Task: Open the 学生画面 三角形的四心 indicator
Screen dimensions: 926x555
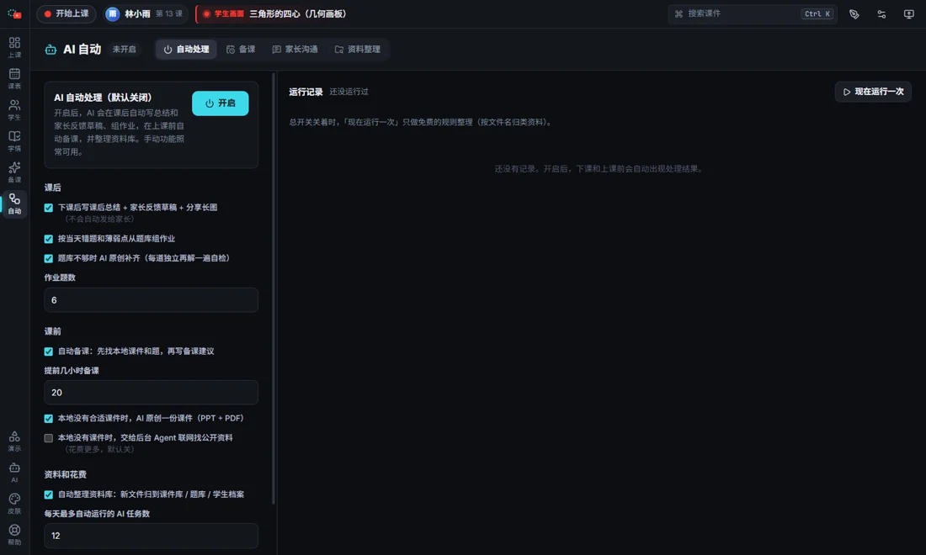Action: 274,13
